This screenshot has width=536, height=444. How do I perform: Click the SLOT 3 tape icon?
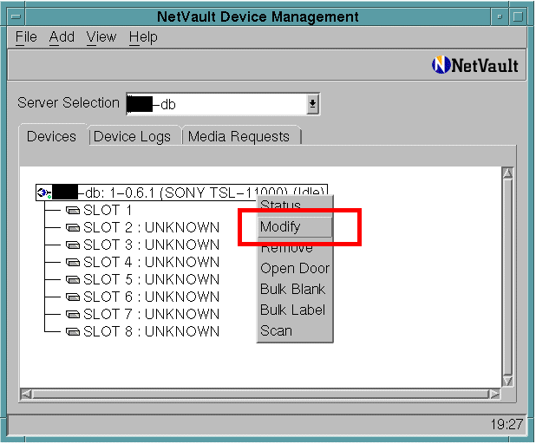click(73, 245)
